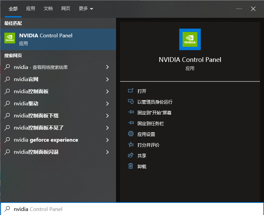Click 卸载 to uninstall the app
The image size is (264, 215).
click(x=142, y=167)
